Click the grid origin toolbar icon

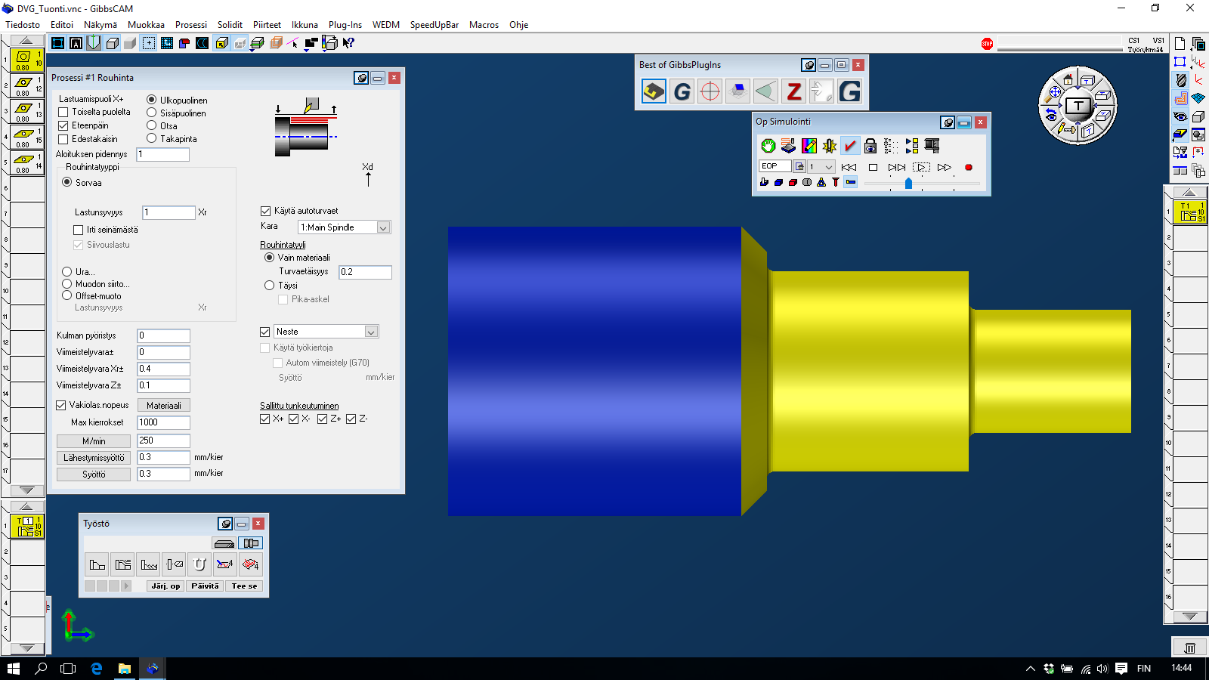click(x=167, y=43)
